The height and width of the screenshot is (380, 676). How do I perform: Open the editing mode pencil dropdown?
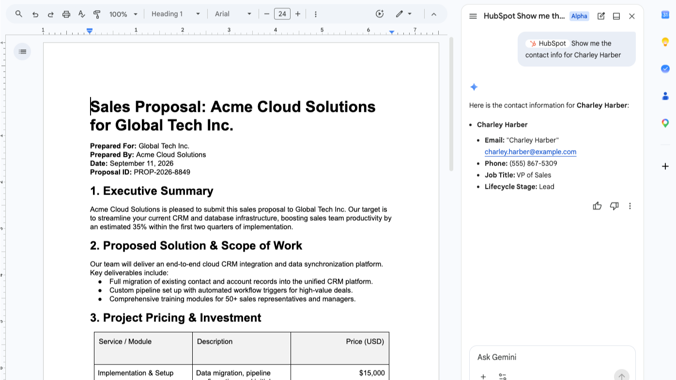[x=403, y=14]
